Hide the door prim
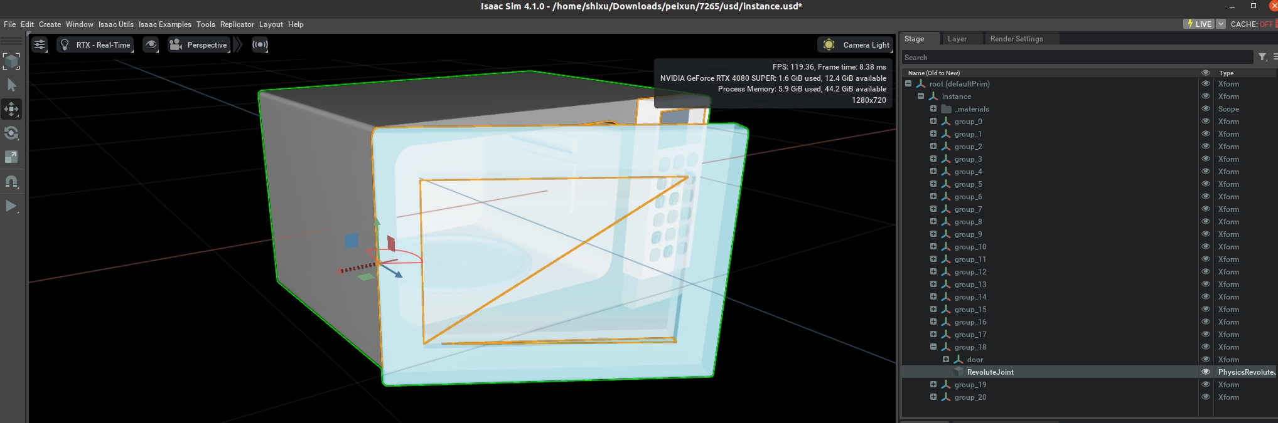 (x=1206, y=359)
